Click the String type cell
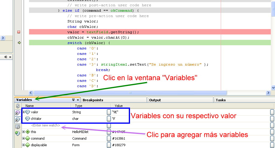 (76, 112)
